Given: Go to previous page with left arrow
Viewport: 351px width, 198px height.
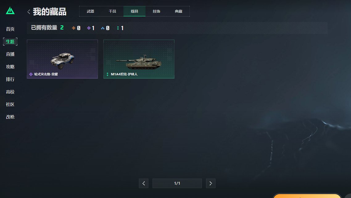Looking at the screenshot, I should (x=143, y=183).
